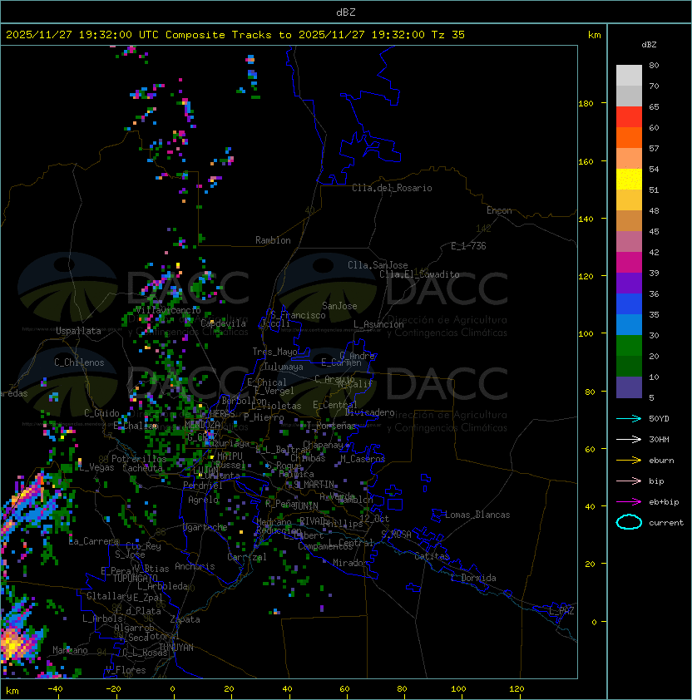This screenshot has height=700, width=692.
Task: Click the -40 tick on horizontal axis
Action: [x=55, y=689]
